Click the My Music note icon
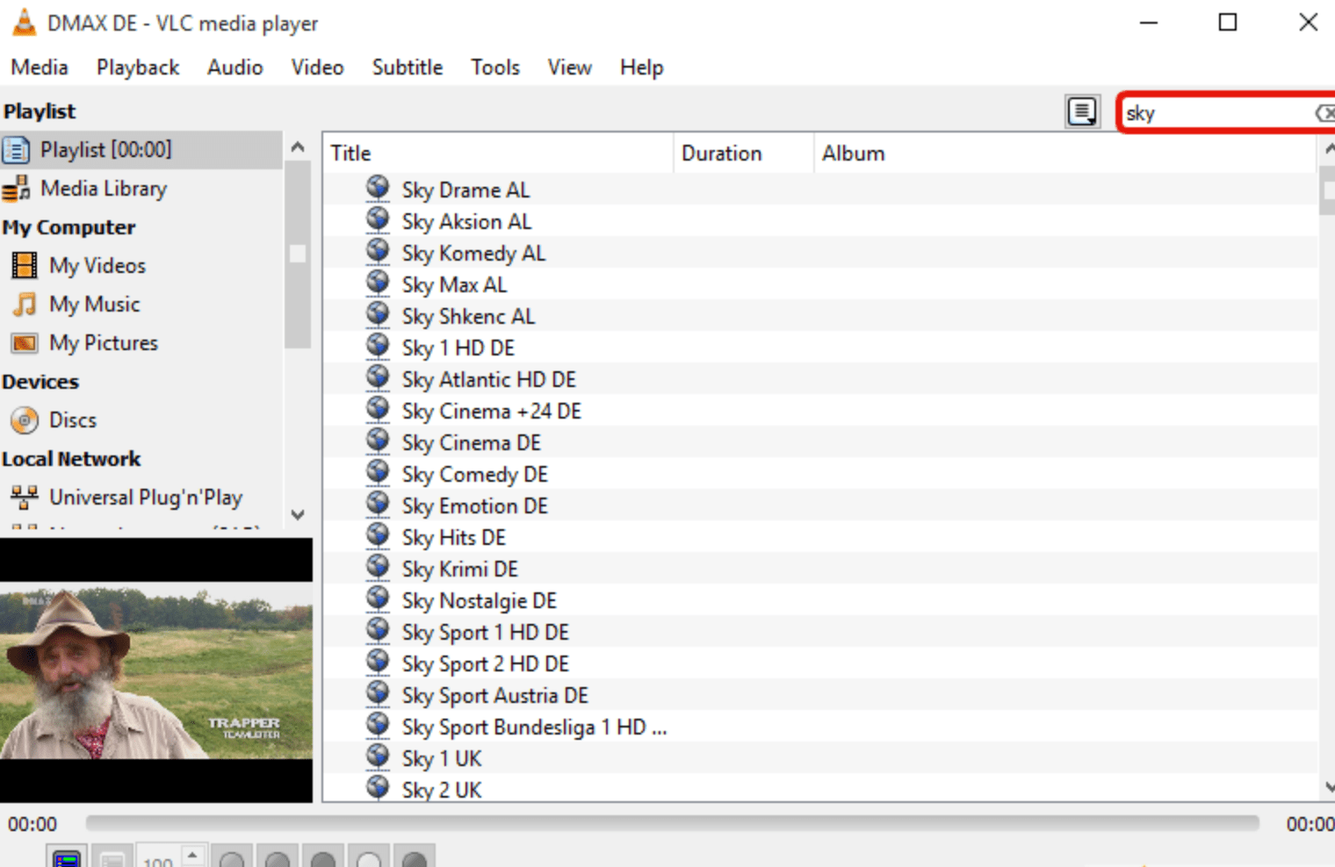 (25, 305)
